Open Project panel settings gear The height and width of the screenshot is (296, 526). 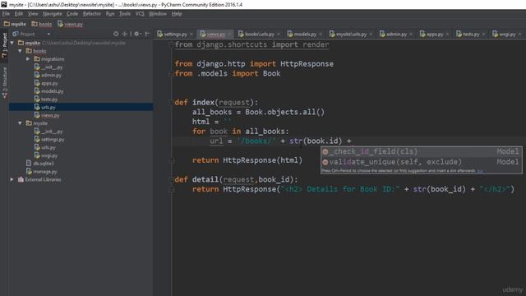[x=137, y=34]
